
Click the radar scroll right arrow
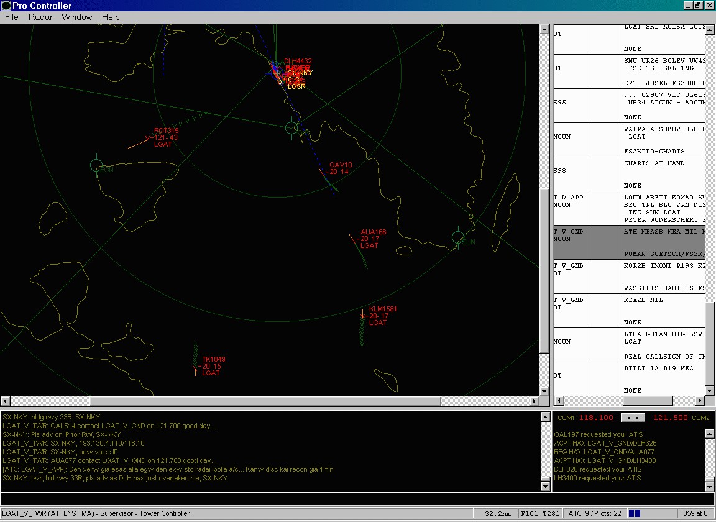click(x=535, y=401)
